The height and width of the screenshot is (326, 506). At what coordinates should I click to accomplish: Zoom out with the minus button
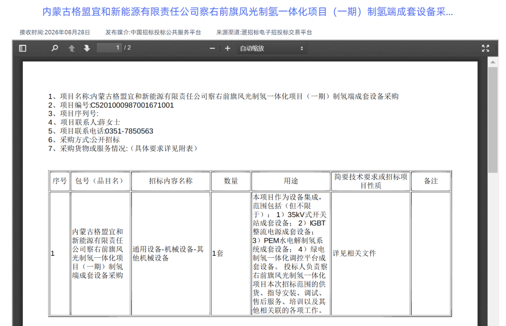tap(212, 48)
